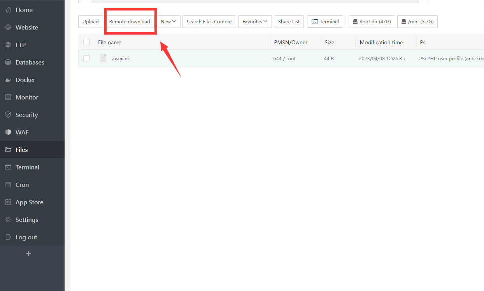Click the Monitor chart icon
Screen dimensions: 484x291
8,98
